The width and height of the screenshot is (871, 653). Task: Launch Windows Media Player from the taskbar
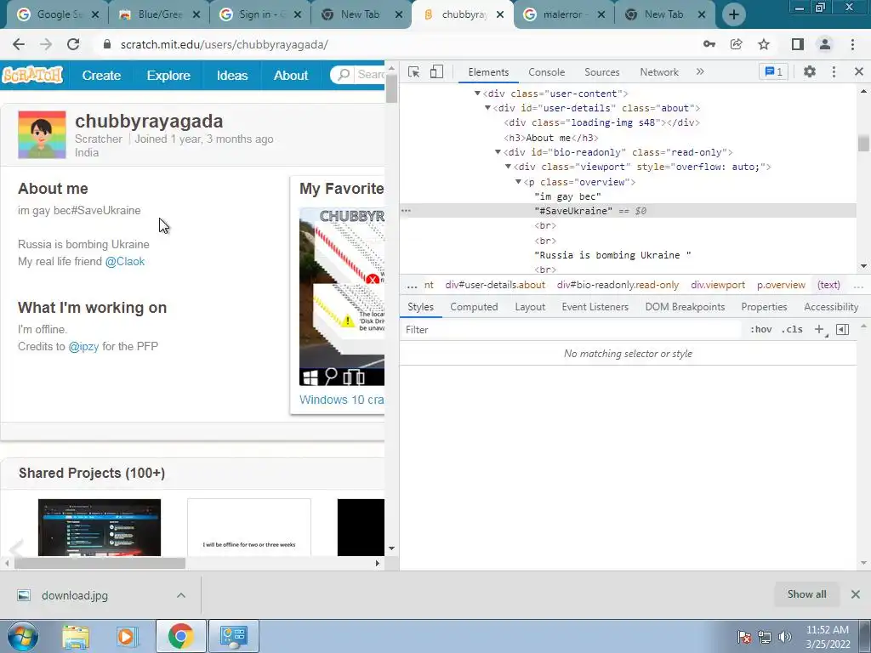pyautogui.click(x=126, y=636)
